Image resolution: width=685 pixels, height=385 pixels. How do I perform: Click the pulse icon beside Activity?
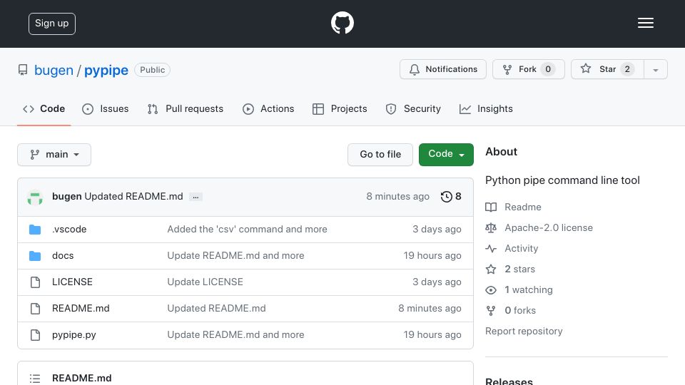coord(491,248)
